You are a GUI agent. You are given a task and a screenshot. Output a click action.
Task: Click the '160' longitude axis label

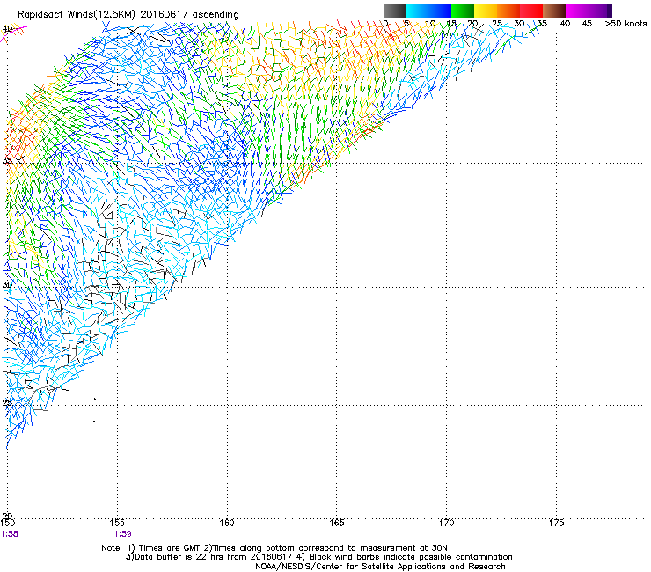227,523
